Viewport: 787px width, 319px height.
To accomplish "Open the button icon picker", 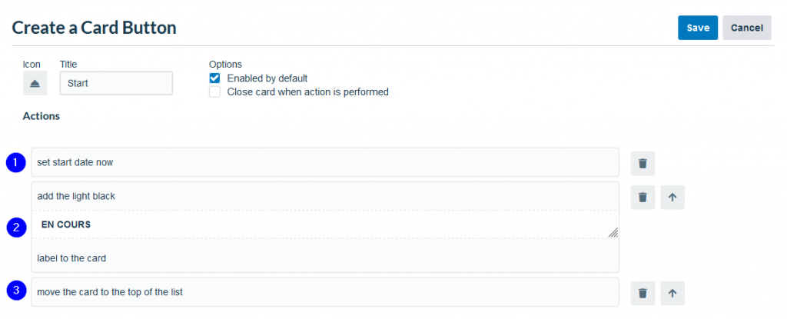I will (35, 83).
